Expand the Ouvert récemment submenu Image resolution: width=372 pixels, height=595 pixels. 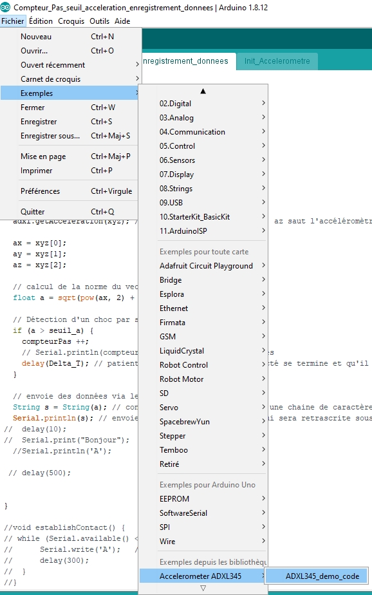[71, 65]
